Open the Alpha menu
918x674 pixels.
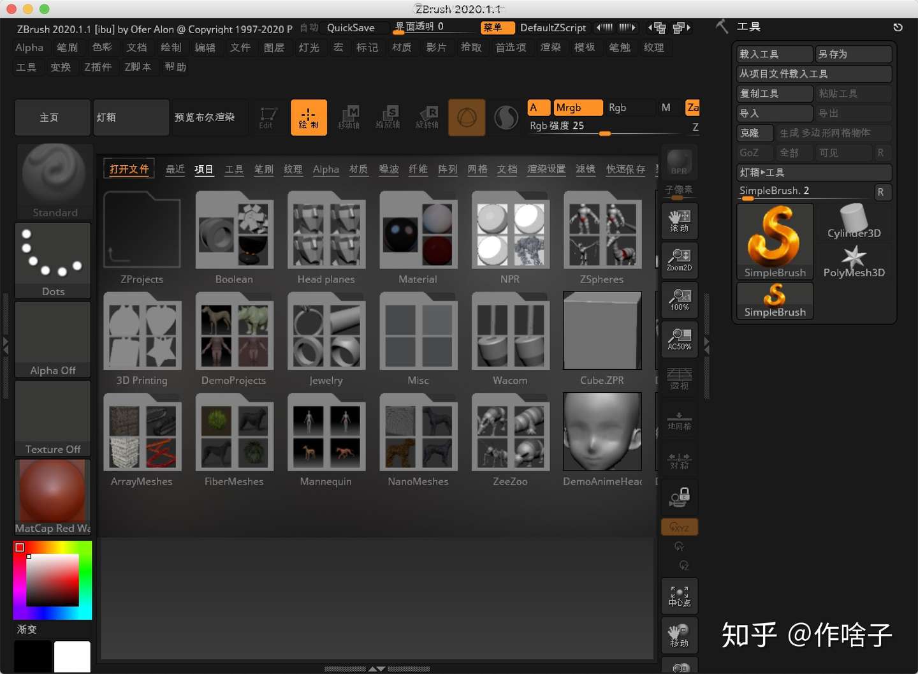pyautogui.click(x=29, y=48)
